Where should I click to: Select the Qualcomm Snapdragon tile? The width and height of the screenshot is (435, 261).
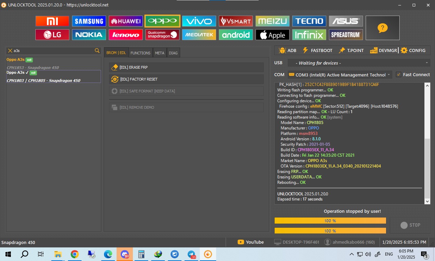tap(162, 35)
